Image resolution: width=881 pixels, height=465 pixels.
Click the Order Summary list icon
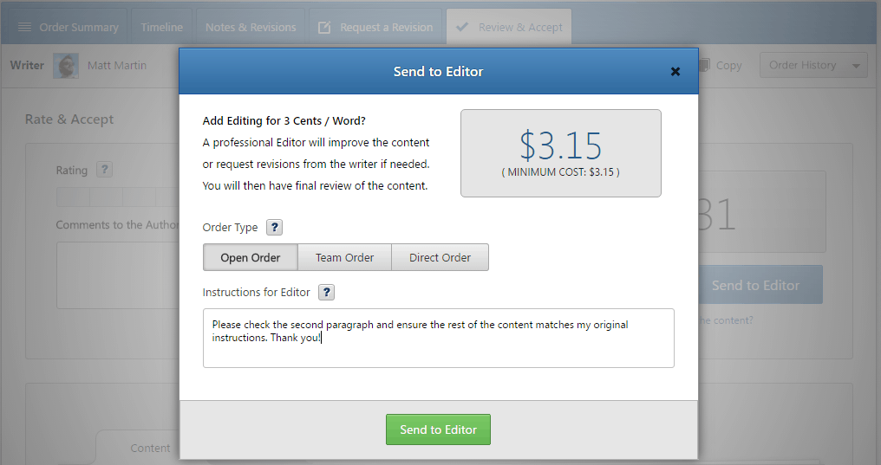(24, 28)
